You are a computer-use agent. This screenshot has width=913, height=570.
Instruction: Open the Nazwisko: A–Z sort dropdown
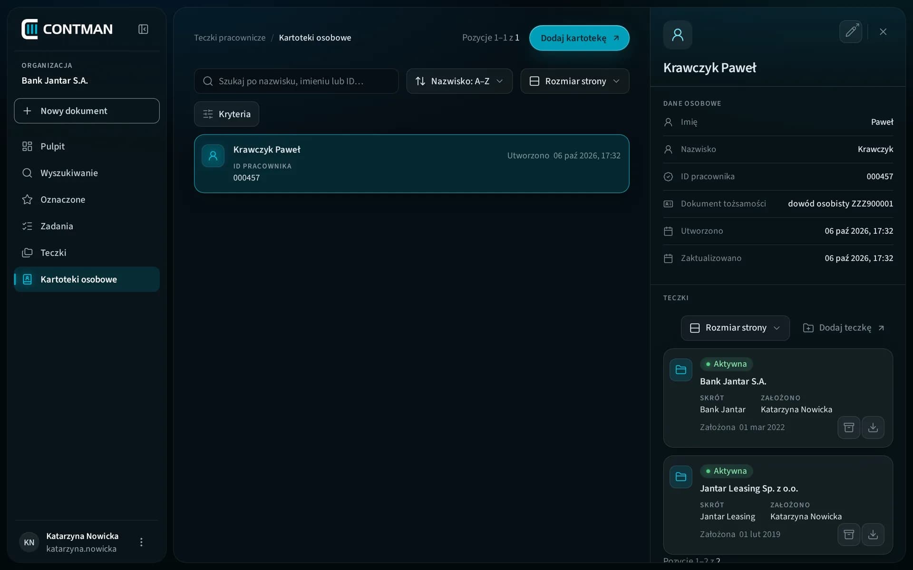tap(459, 81)
